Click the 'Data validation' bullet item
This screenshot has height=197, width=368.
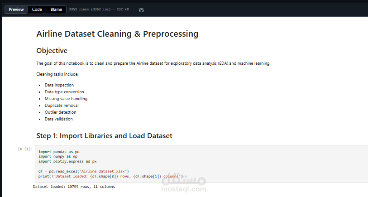[59, 119]
